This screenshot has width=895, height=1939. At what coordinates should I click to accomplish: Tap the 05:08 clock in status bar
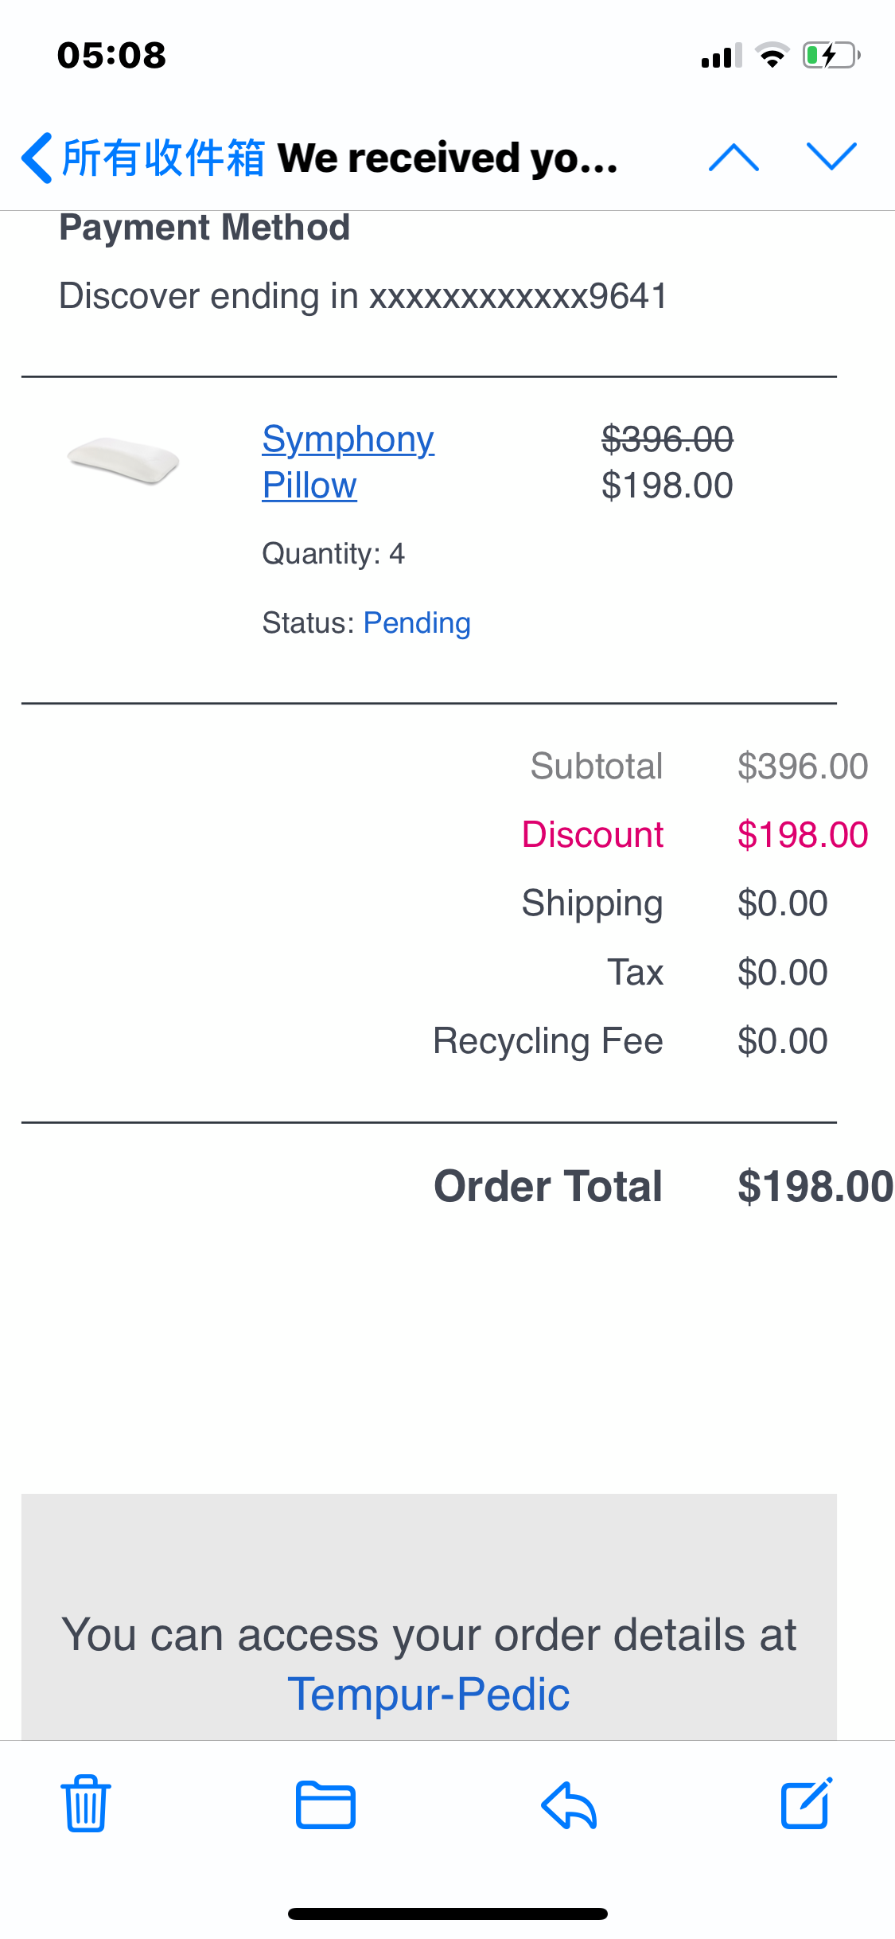(111, 56)
